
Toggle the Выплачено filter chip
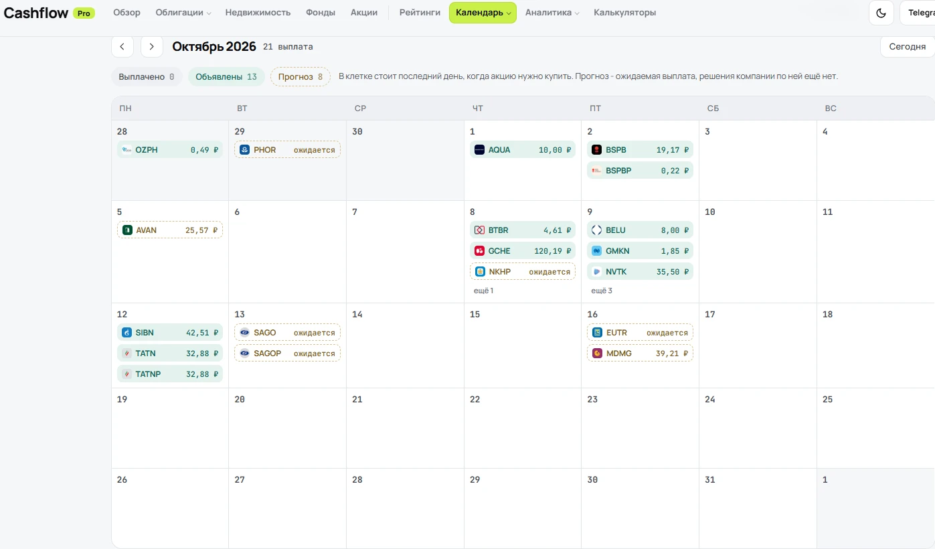click(147, 77)
